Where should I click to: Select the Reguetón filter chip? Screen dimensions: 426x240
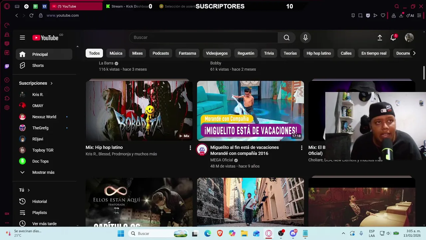[246, 53]
